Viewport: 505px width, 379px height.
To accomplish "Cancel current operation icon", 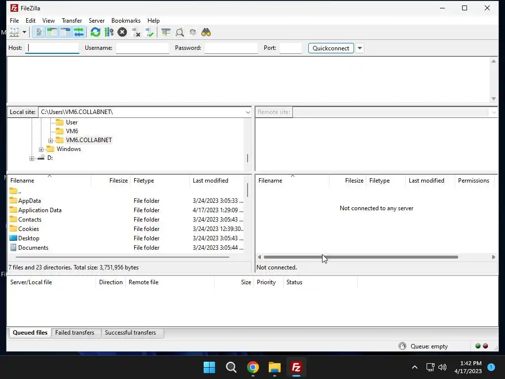I will pyautogui.click(x=122, y=32).
